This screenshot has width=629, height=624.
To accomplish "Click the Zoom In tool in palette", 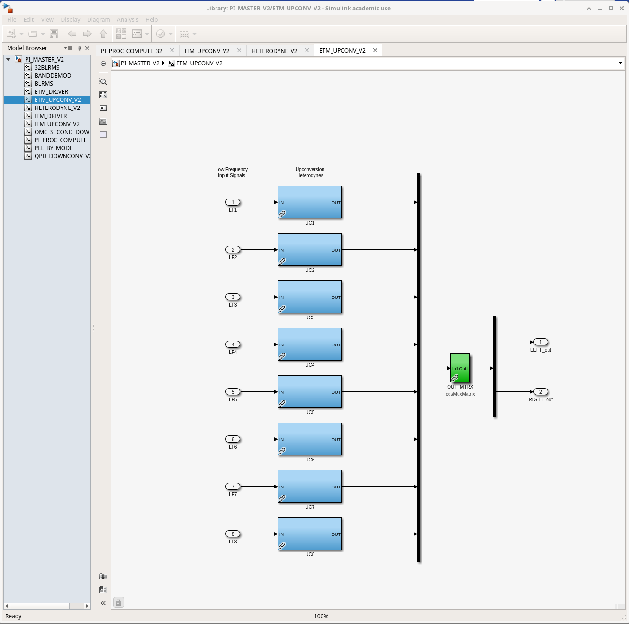I will click(103, 81).
